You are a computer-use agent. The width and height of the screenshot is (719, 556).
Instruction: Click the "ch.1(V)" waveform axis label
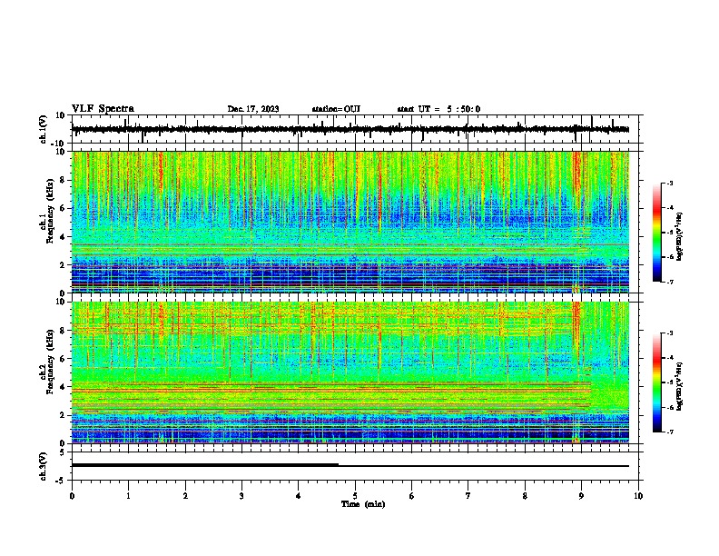44,129
